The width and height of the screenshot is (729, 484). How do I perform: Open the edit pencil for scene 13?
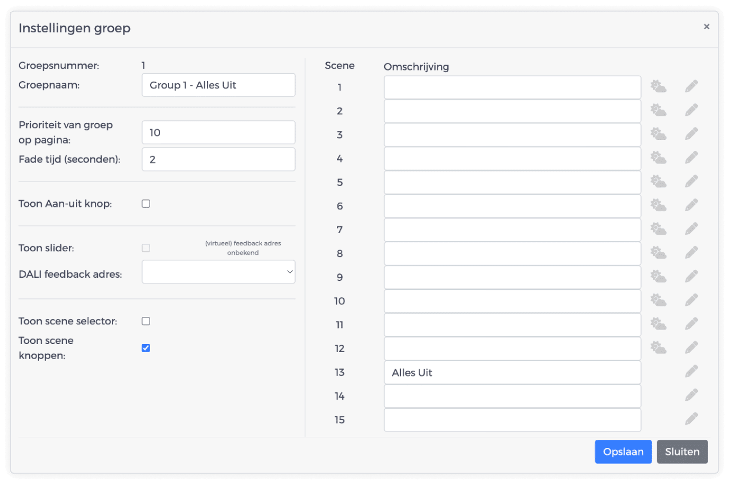(691, 371)
